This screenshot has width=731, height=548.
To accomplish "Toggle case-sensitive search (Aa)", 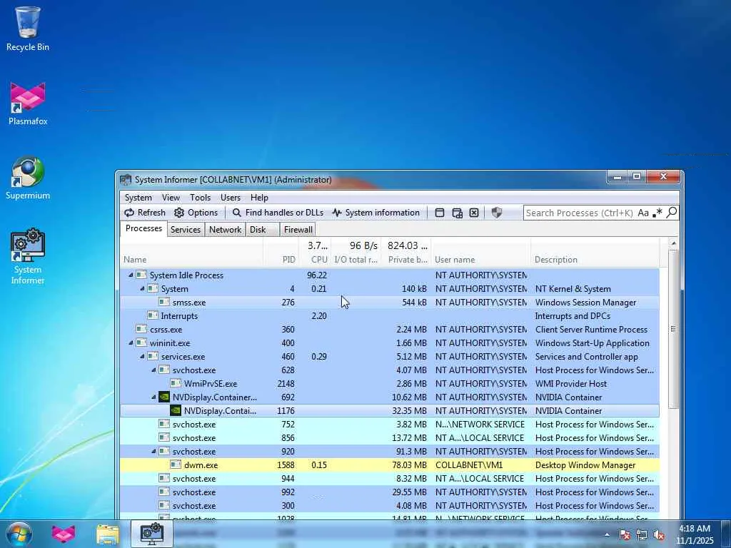I will [x=643, y=213].
